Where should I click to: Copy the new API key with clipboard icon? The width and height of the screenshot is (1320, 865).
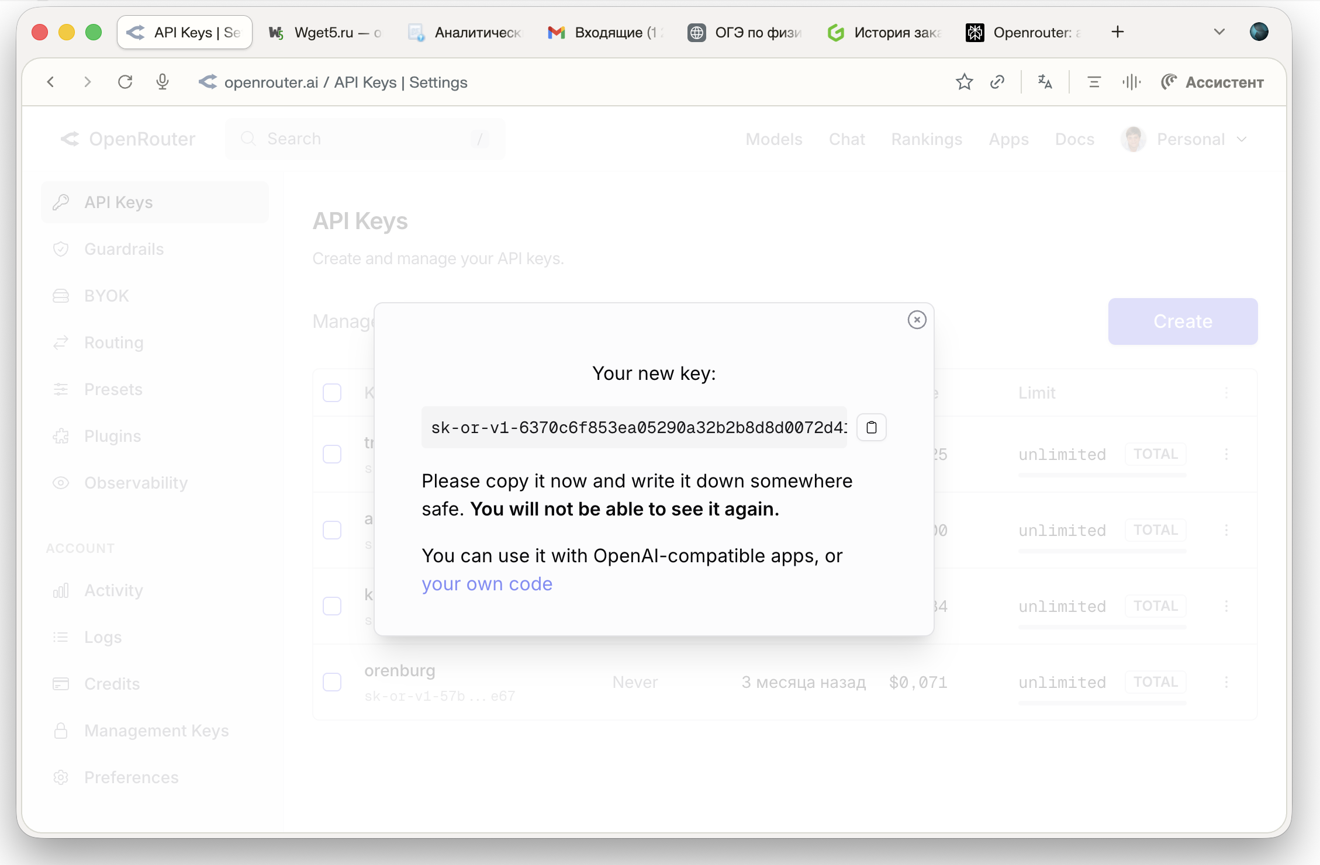[x=871, y=427]
